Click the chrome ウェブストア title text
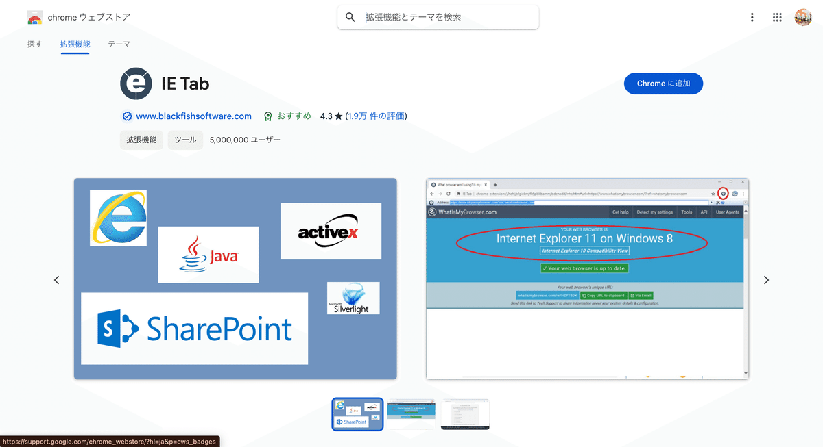This screenshot has height=447, width=823. [89, 17]
